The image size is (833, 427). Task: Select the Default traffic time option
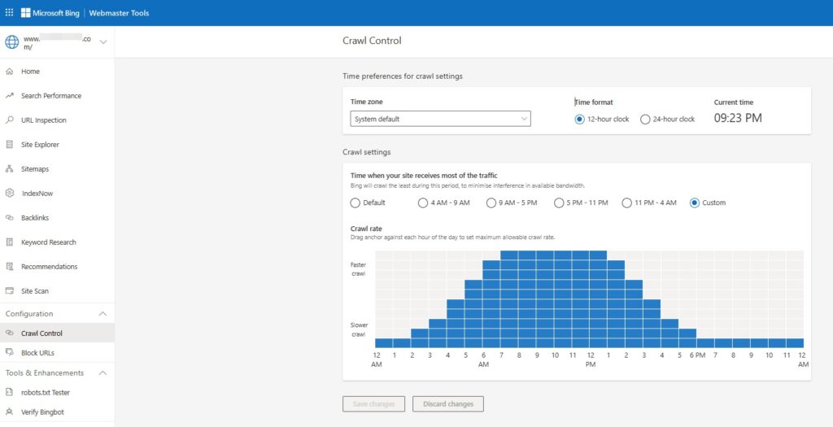pyautogui.click(x=355, y=203)
